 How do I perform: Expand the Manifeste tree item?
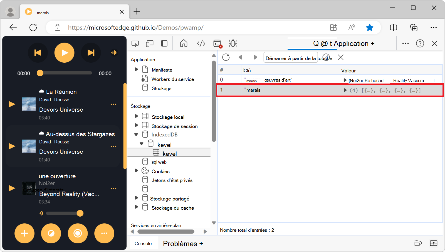coord(136,70)
